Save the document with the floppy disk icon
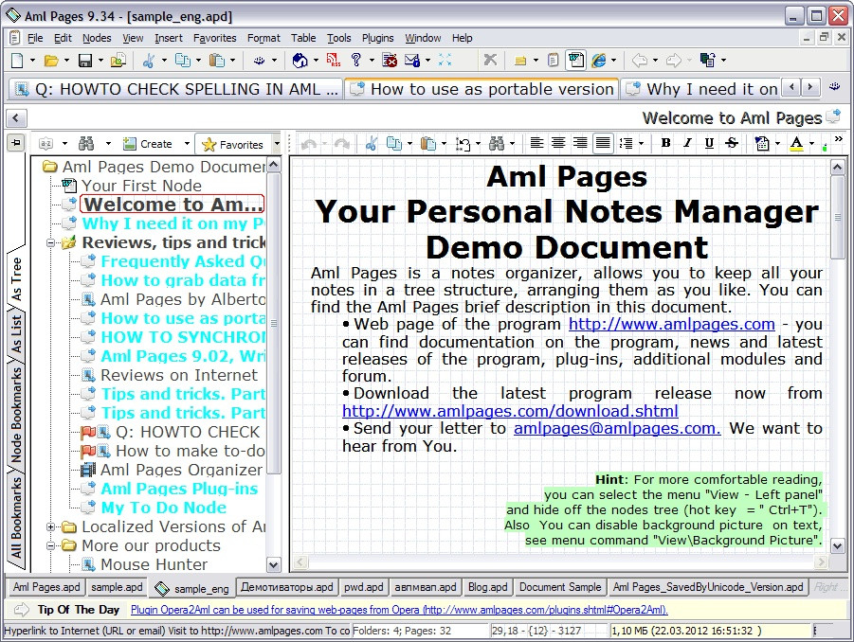Image resolution: width=854 pixels, height=642 pixels. pos(85,61)
